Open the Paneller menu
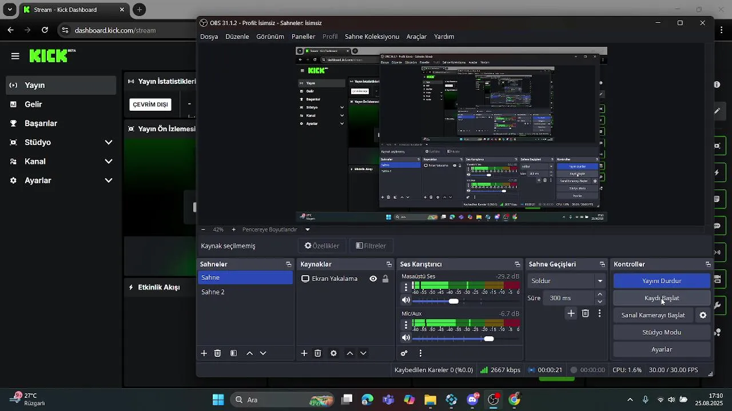The image size is (732, 411). (x=304, y=37)
